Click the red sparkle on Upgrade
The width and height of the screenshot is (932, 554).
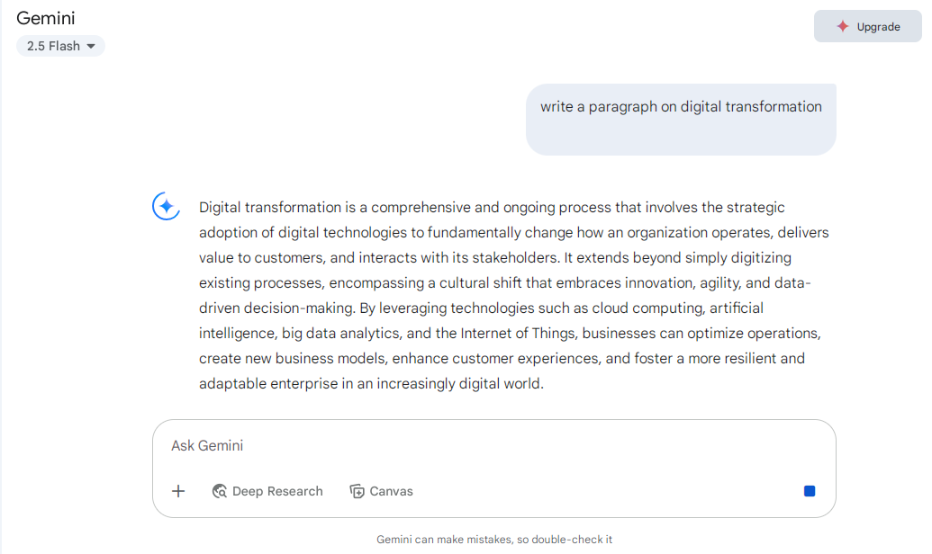(x=842, y=26)
